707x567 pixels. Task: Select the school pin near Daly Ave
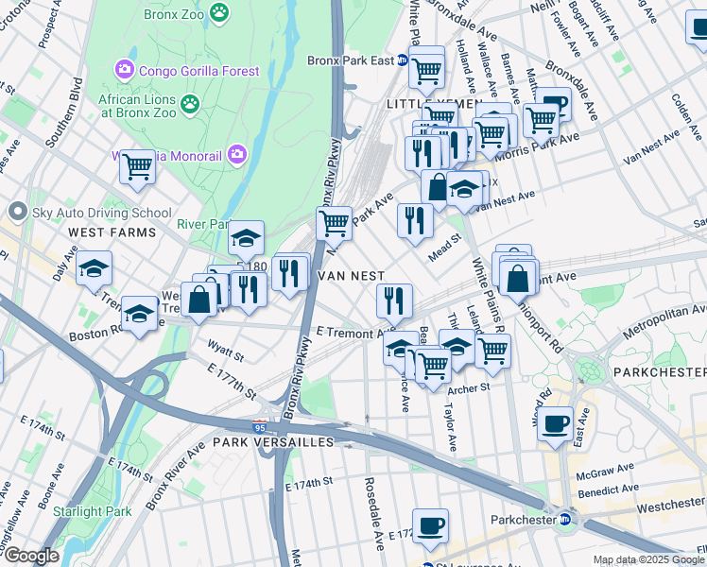[x=94, y=272]
